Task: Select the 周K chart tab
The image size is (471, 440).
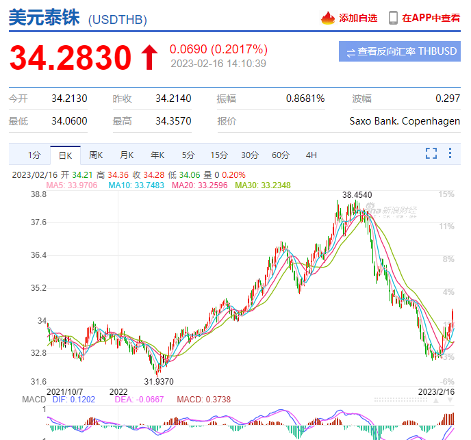Action: pyautogui.click(x=96, y=155)
